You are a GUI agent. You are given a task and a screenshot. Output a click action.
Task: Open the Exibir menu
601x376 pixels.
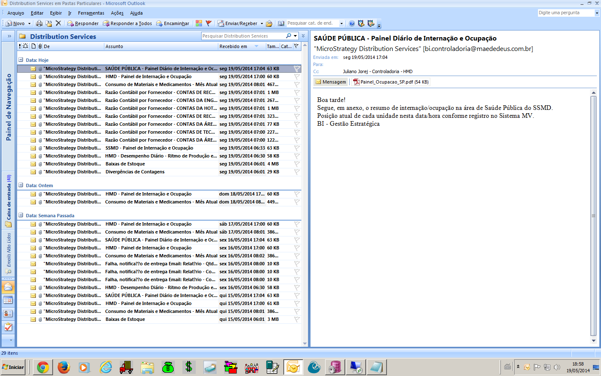56,13
